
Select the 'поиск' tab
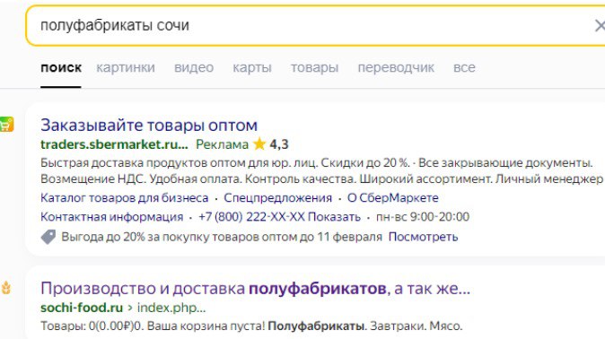pos(61,68)
